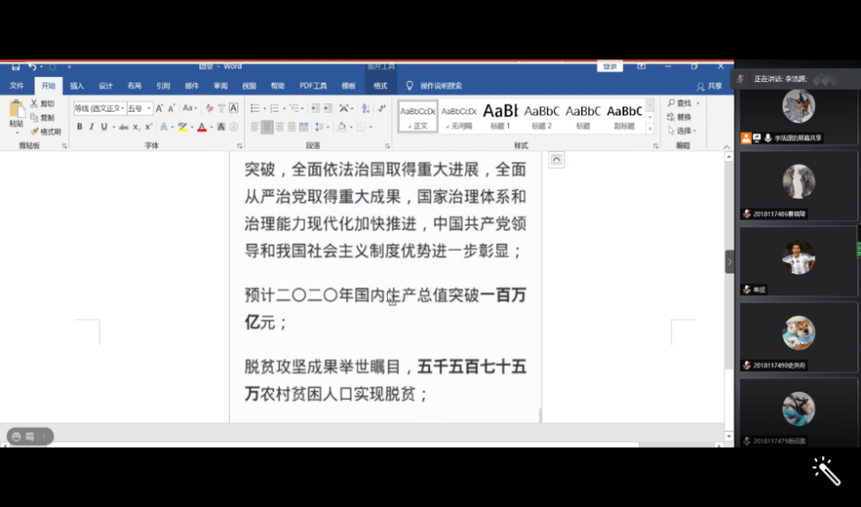
Task: Click the Share (共享) button
Action: click(x=710, y=86)
